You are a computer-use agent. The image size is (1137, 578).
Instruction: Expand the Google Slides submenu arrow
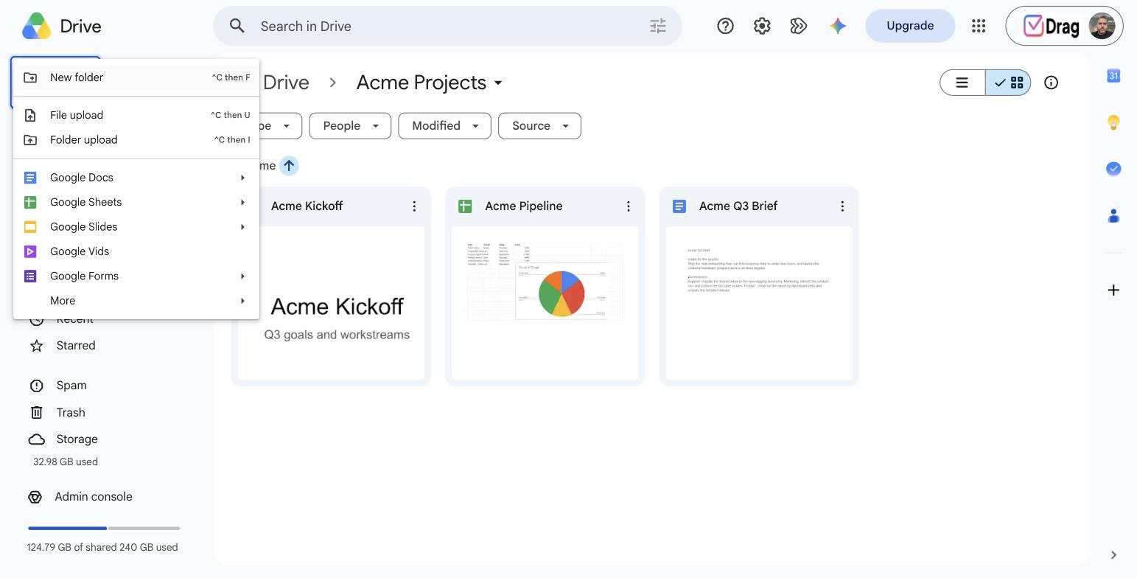coord(242,227)
